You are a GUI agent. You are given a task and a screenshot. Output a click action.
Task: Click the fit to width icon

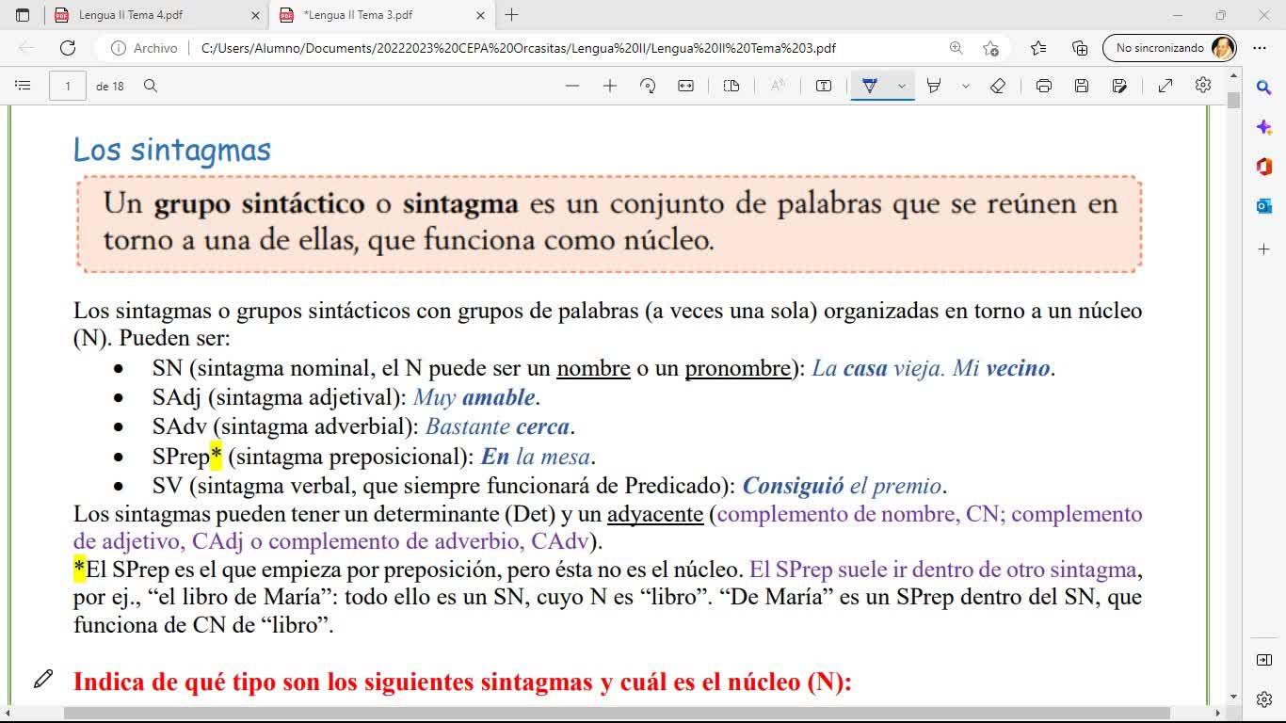(686, 86)
